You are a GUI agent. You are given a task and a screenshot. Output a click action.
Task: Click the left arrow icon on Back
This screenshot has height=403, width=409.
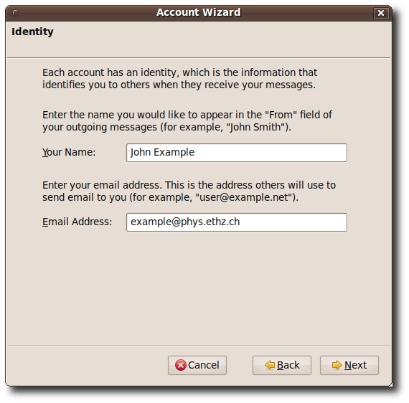[270, 365]
